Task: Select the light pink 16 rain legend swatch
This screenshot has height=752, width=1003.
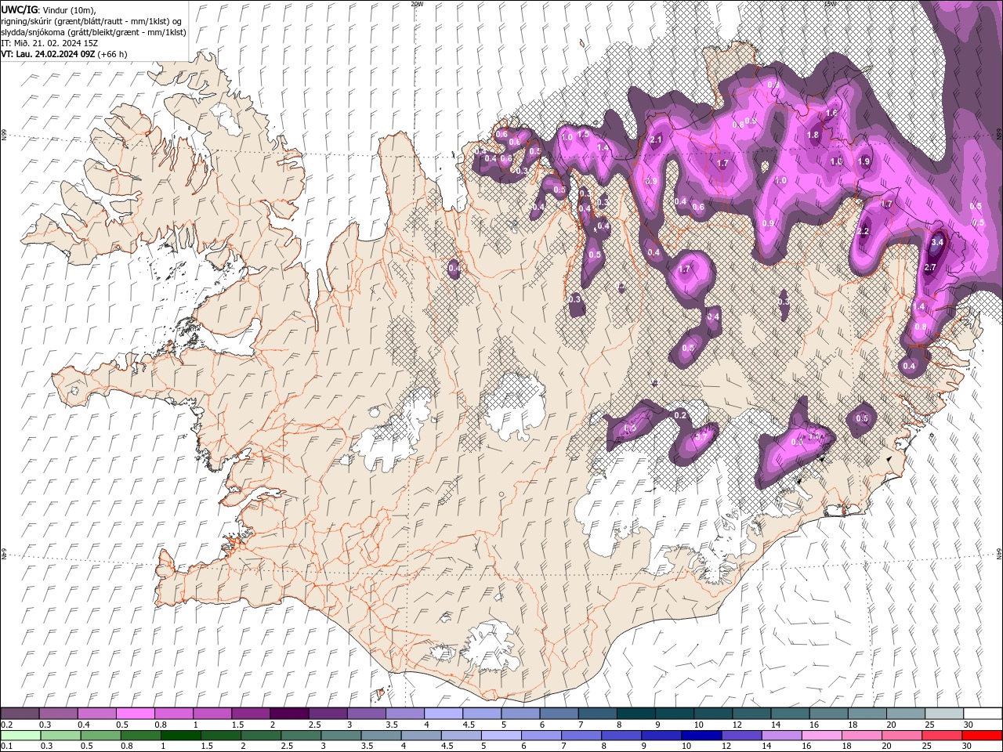Action: click(x=822, y=736)
